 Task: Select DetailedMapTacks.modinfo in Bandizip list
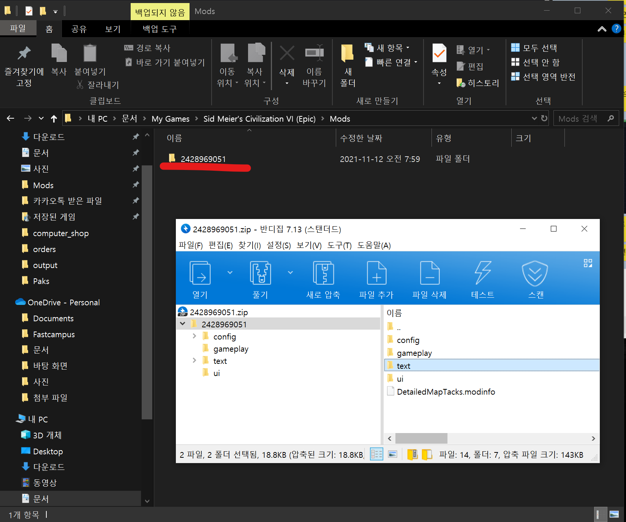click(446, 392)
